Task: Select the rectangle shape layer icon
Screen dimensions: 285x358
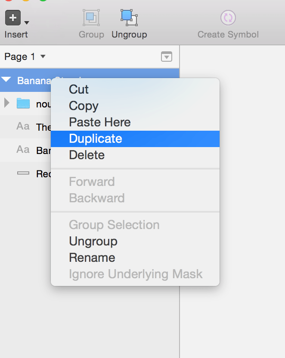Action: pos(23,173)
